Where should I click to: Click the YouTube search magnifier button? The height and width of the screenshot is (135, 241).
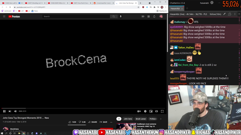tap(114, 16)
